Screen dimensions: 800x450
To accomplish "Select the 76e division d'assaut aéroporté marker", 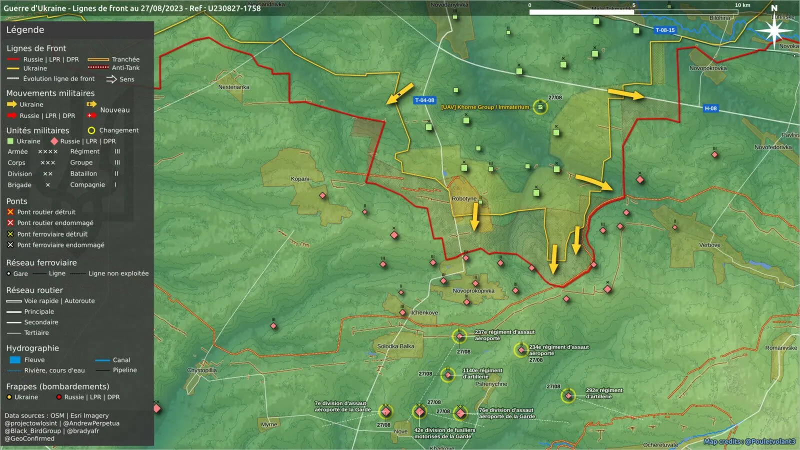I will pos(460,413).
